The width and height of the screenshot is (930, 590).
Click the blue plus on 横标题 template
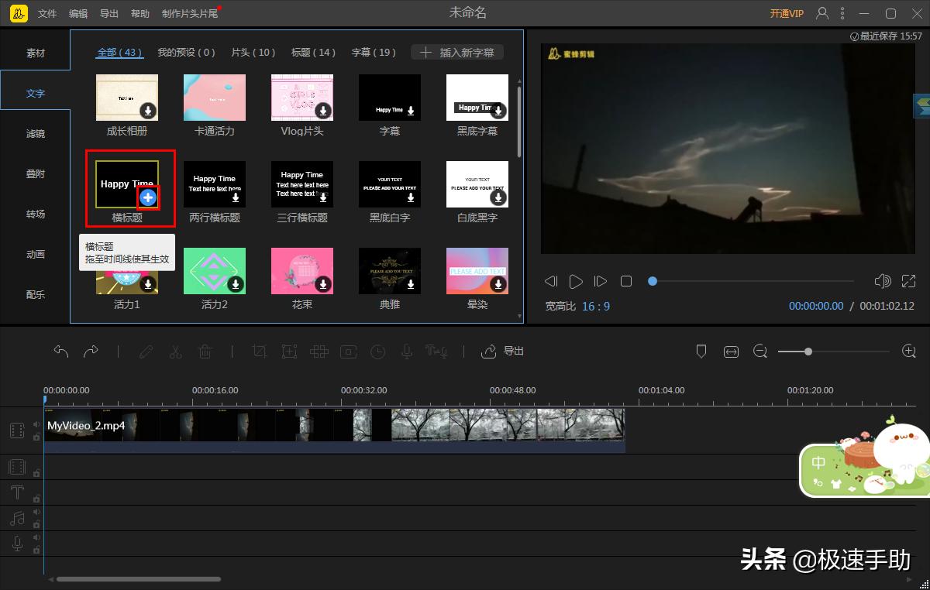pos(148,197)
